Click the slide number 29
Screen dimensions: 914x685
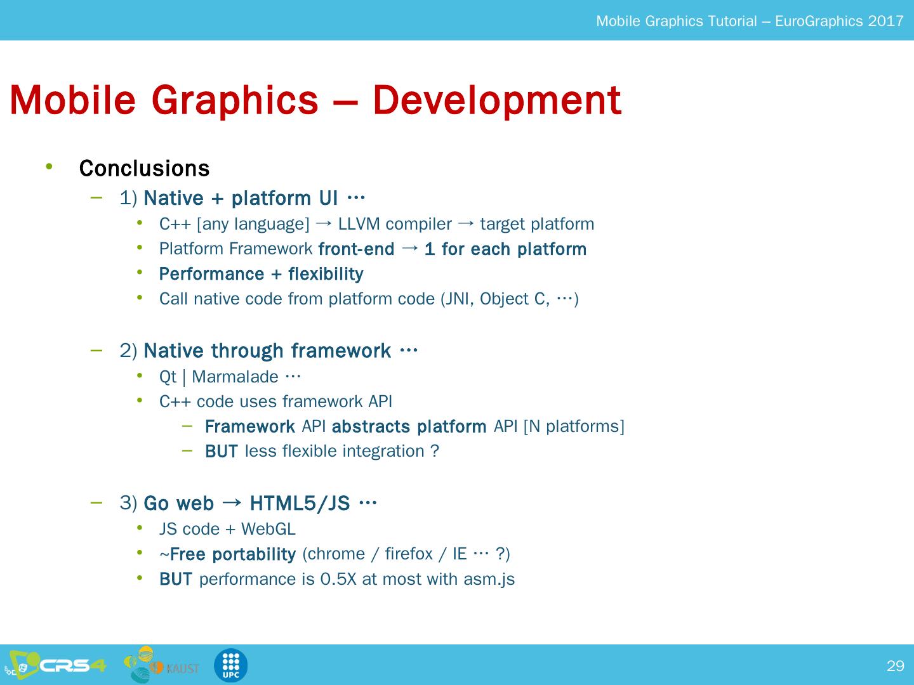click(x=895, y=666)
